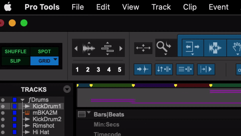
Task: Click the MIDI notes zoom icon
Action: point(108,48)
